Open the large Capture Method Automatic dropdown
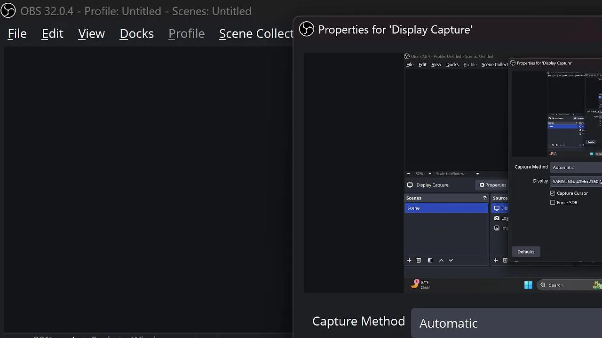Viewport: 602px width, 338px height. (x=506, y=323)
